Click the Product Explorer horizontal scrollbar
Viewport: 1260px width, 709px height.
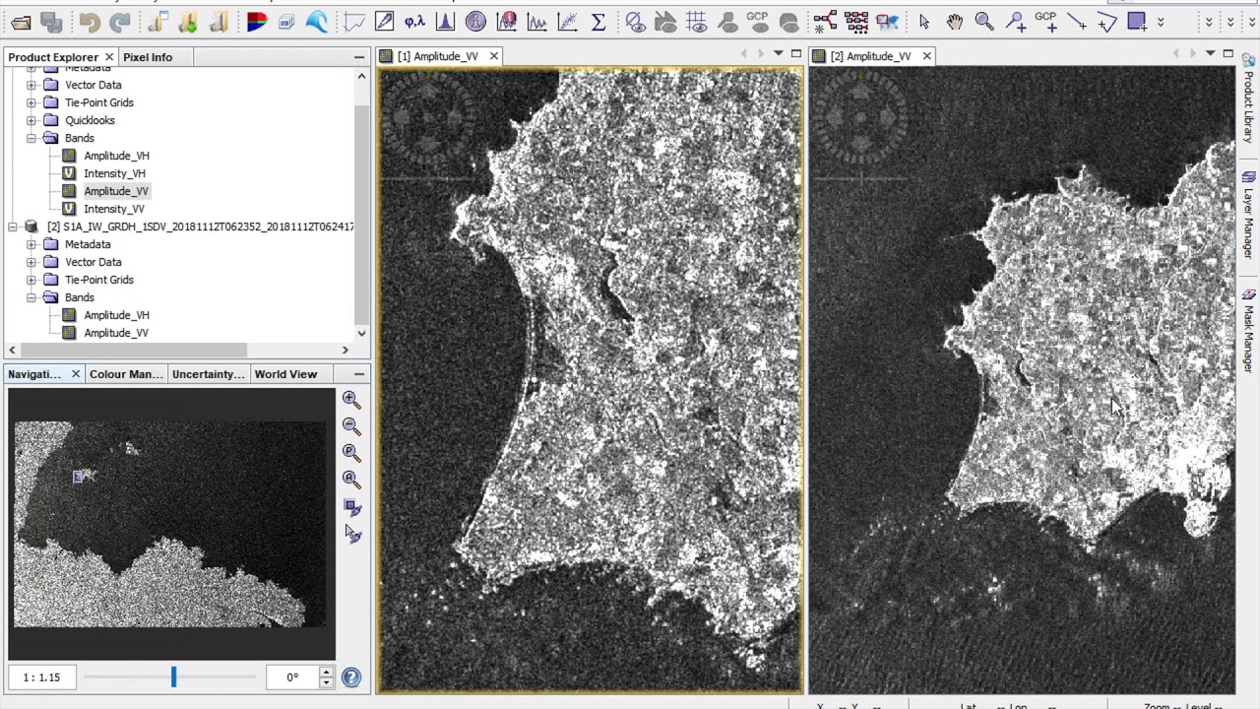(133, 350)
